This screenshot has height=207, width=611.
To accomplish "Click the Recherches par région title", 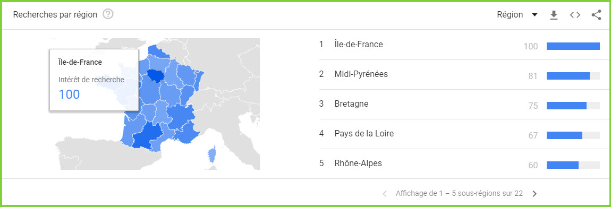I will click(x=55, y=15).
